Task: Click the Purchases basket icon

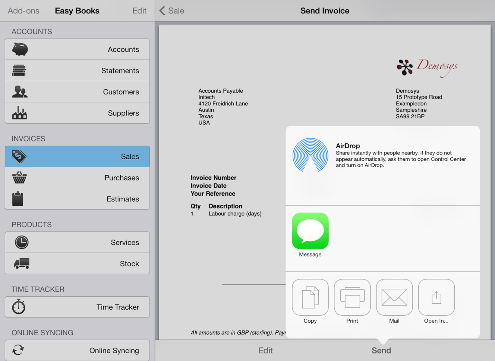Action: (x=20, y=178)
